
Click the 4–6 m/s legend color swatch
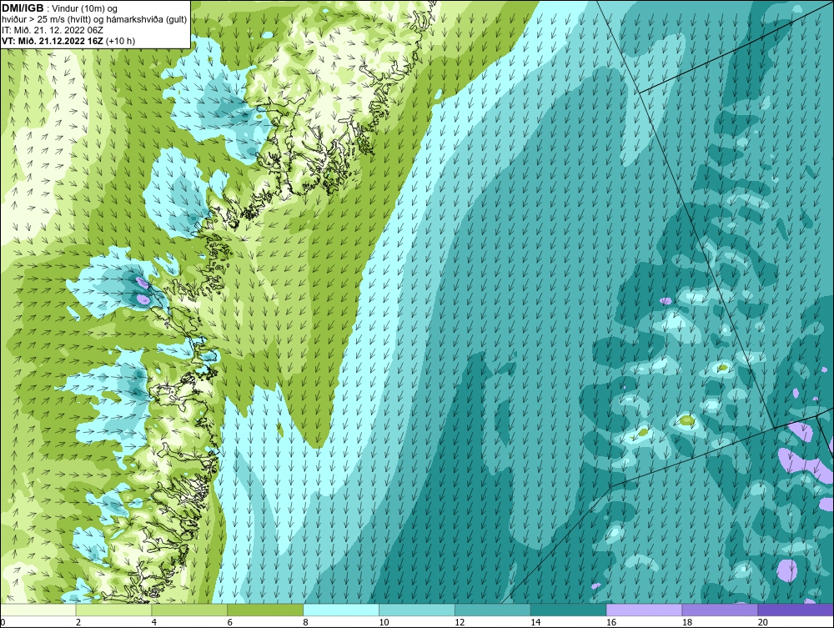click(x=189, y=610)
